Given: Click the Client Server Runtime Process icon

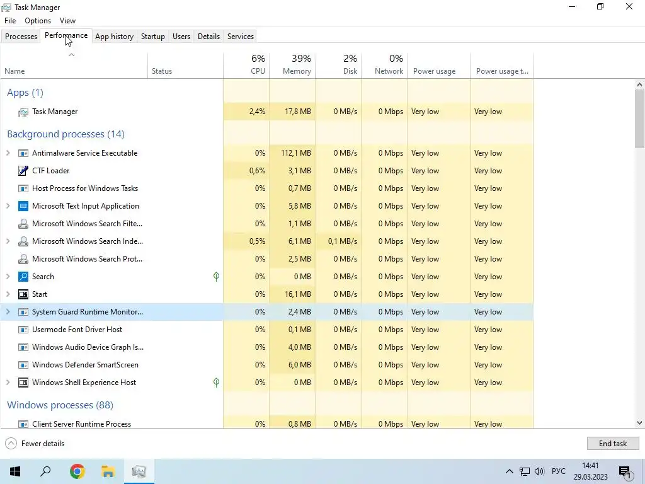Looking at the screenshot, I should [23, 424].
